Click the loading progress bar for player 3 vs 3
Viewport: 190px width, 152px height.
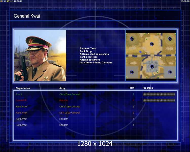point(159,94)
